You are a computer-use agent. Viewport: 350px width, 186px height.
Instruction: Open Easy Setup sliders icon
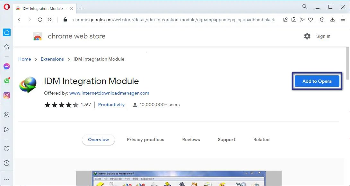click(x=343, y=20)
